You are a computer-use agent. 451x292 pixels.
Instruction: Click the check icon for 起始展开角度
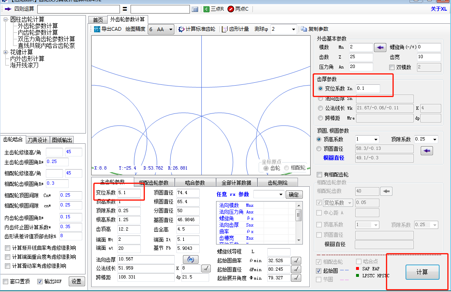pyautogui.click(x=296, y=278)
